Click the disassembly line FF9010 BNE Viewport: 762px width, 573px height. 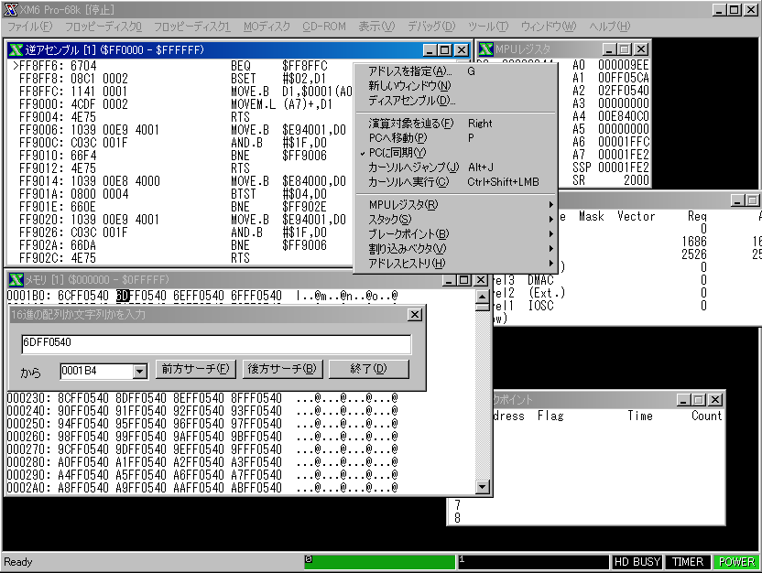coord(180,156)
